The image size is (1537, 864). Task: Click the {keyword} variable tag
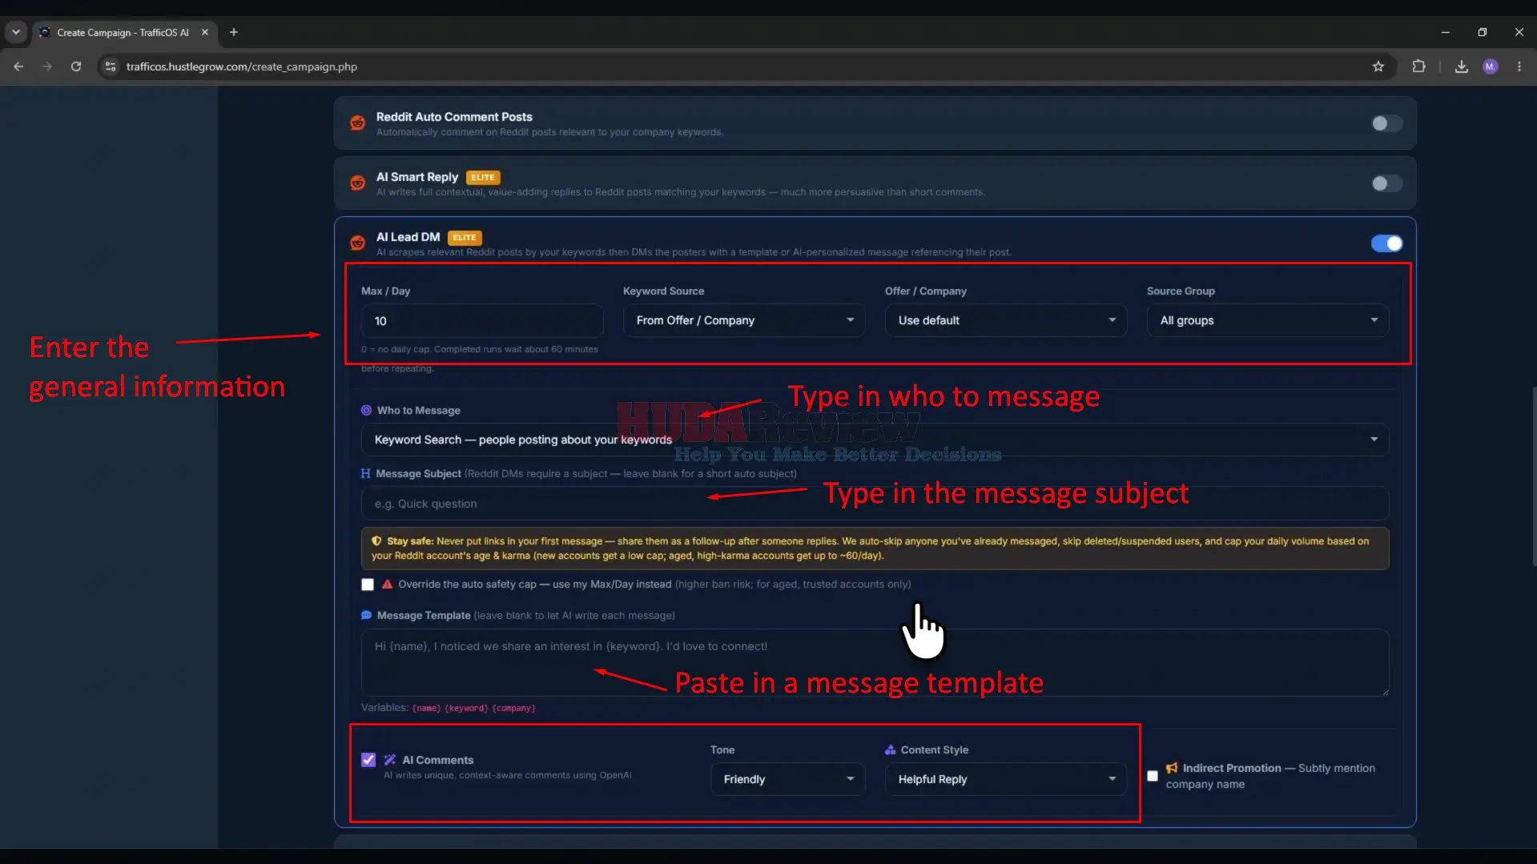click(466, 708)
